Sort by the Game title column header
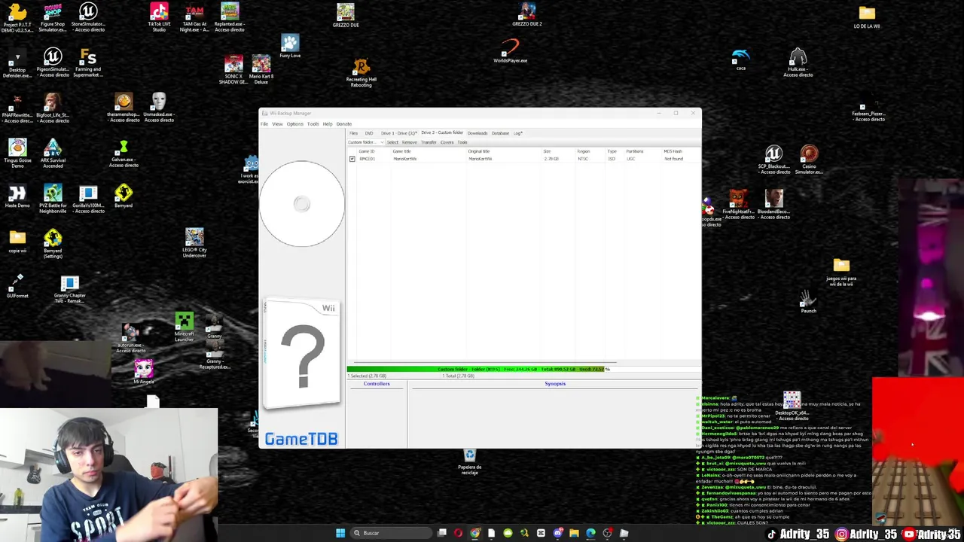964x542 pixels. click(402, 151)
